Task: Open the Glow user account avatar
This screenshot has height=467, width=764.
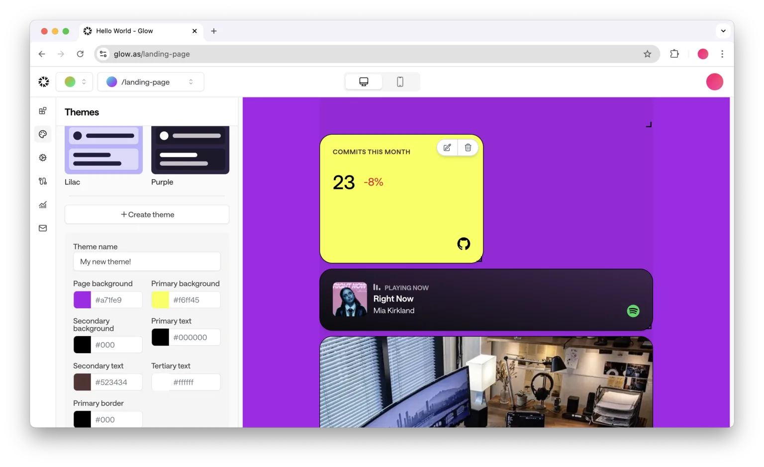Action: point(714,82)
